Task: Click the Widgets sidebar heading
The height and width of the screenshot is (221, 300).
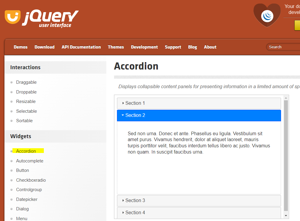Action: [21, 136]
